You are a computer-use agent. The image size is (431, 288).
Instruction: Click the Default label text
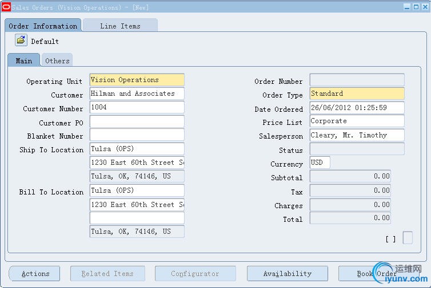point(45,42)
